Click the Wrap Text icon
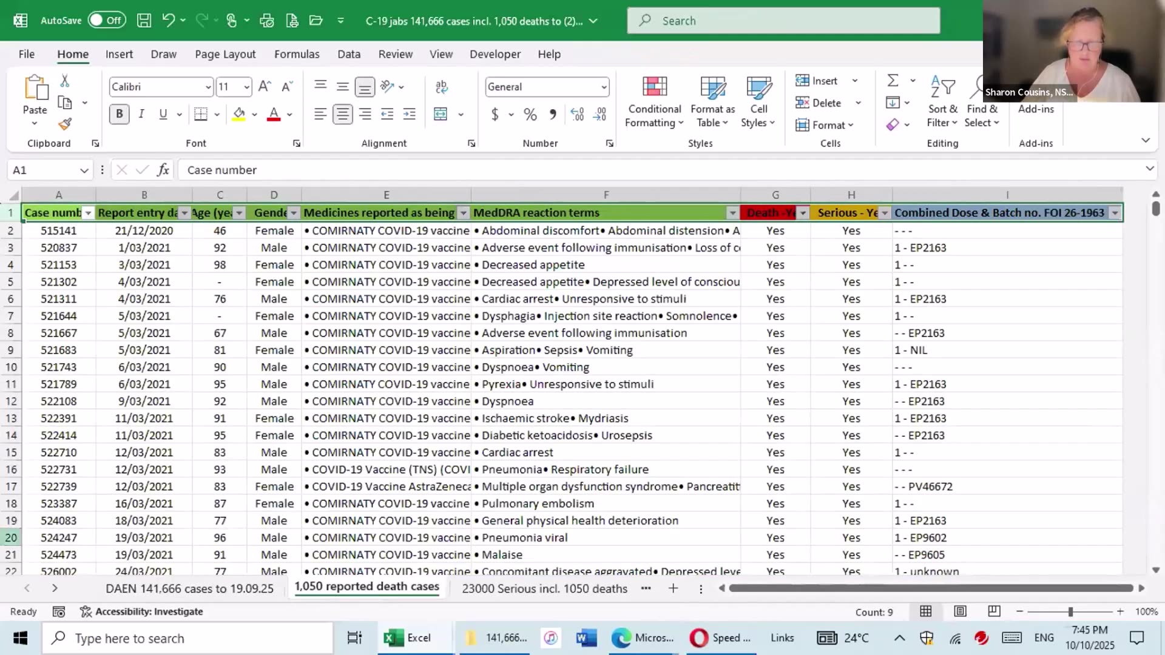Image resolution: width=1165 pixels, height=655 pixels. point(442,87)
